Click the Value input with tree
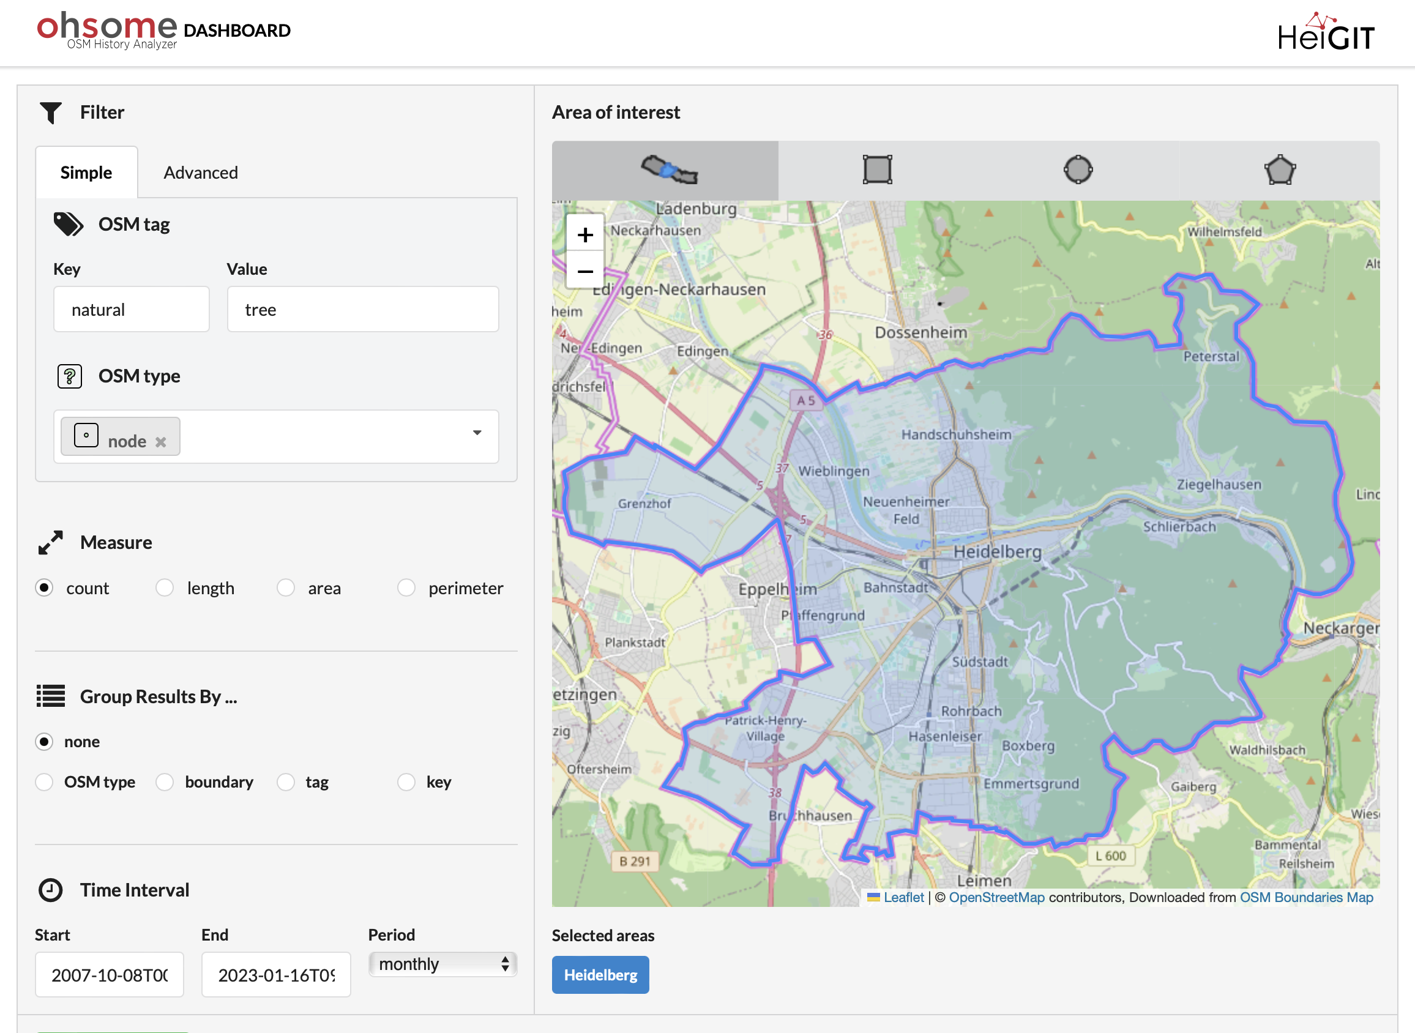1415x1033 pixels. tap(363, 310)
